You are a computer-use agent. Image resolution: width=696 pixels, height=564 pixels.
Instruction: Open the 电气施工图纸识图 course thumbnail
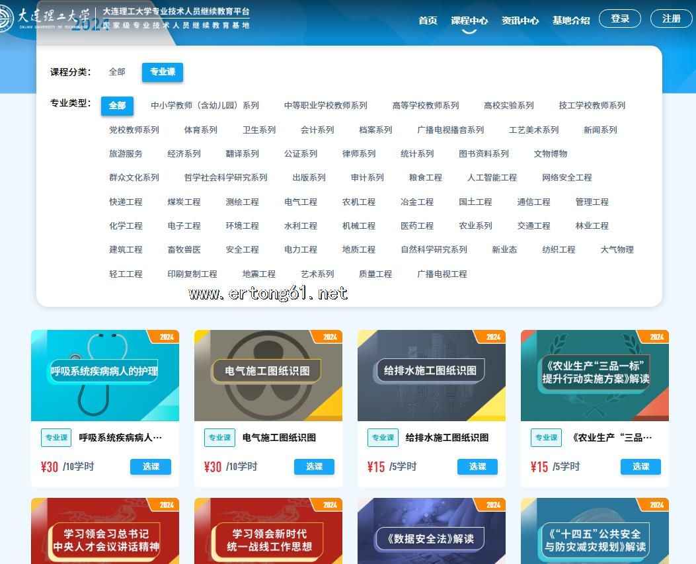pos(268,375)
